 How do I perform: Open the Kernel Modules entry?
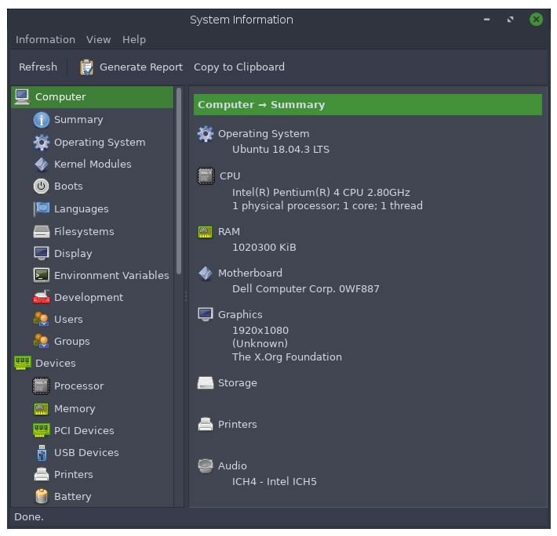tap(93, 165)
